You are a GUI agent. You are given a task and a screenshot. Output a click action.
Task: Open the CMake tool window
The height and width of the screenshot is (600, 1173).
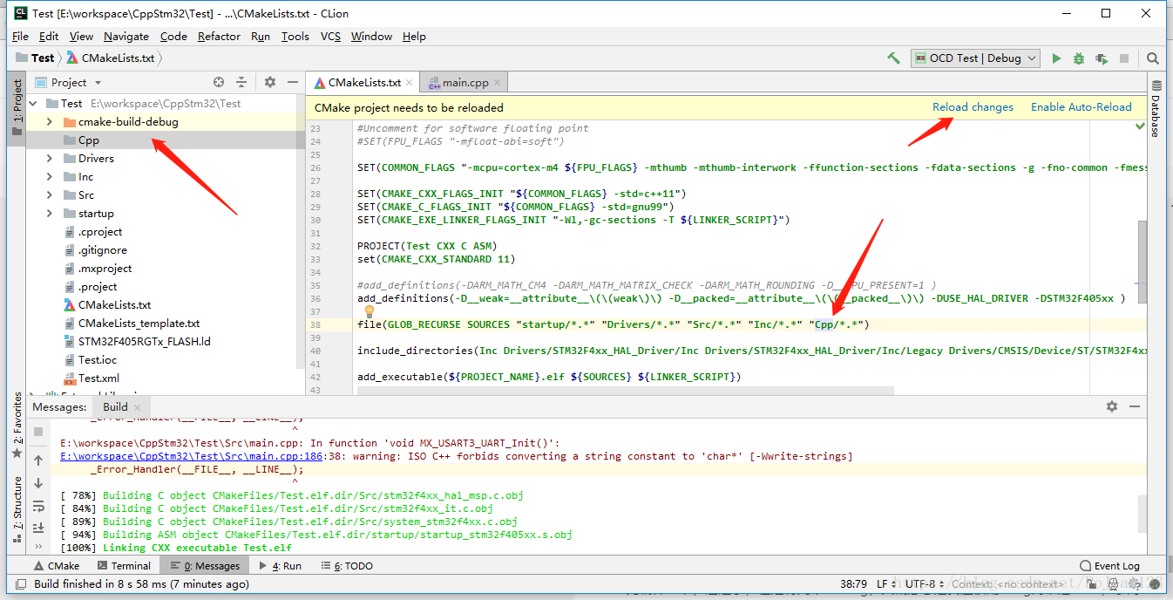pos(57,566)
